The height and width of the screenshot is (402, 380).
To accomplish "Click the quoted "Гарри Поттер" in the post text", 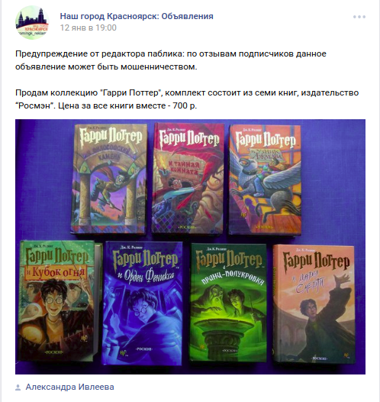I will 131,92.
